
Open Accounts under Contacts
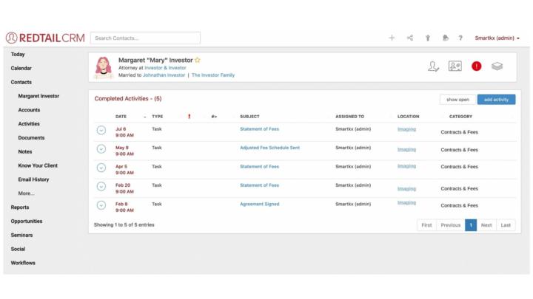29,110
